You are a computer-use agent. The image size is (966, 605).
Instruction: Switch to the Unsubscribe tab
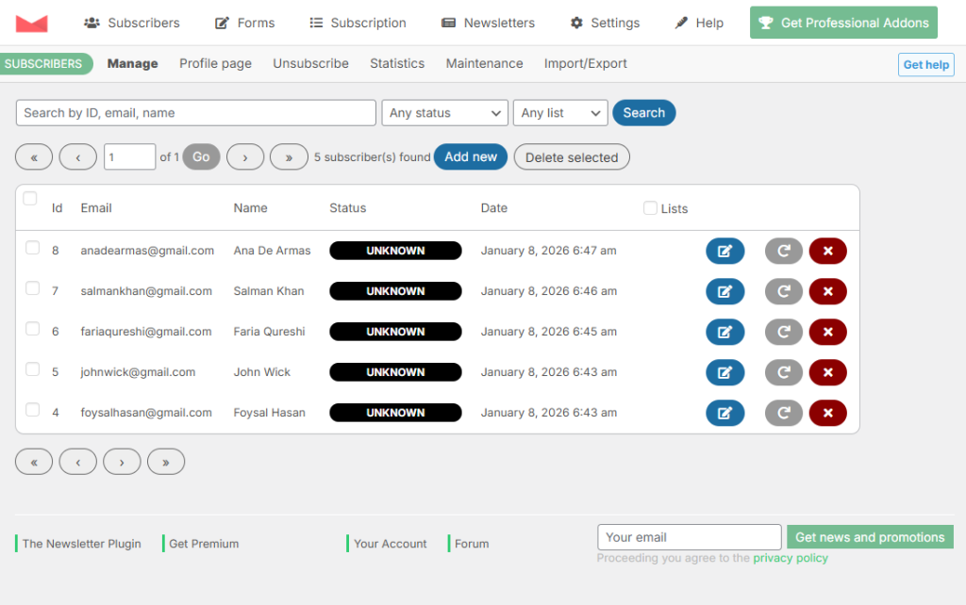coord(310,63)
